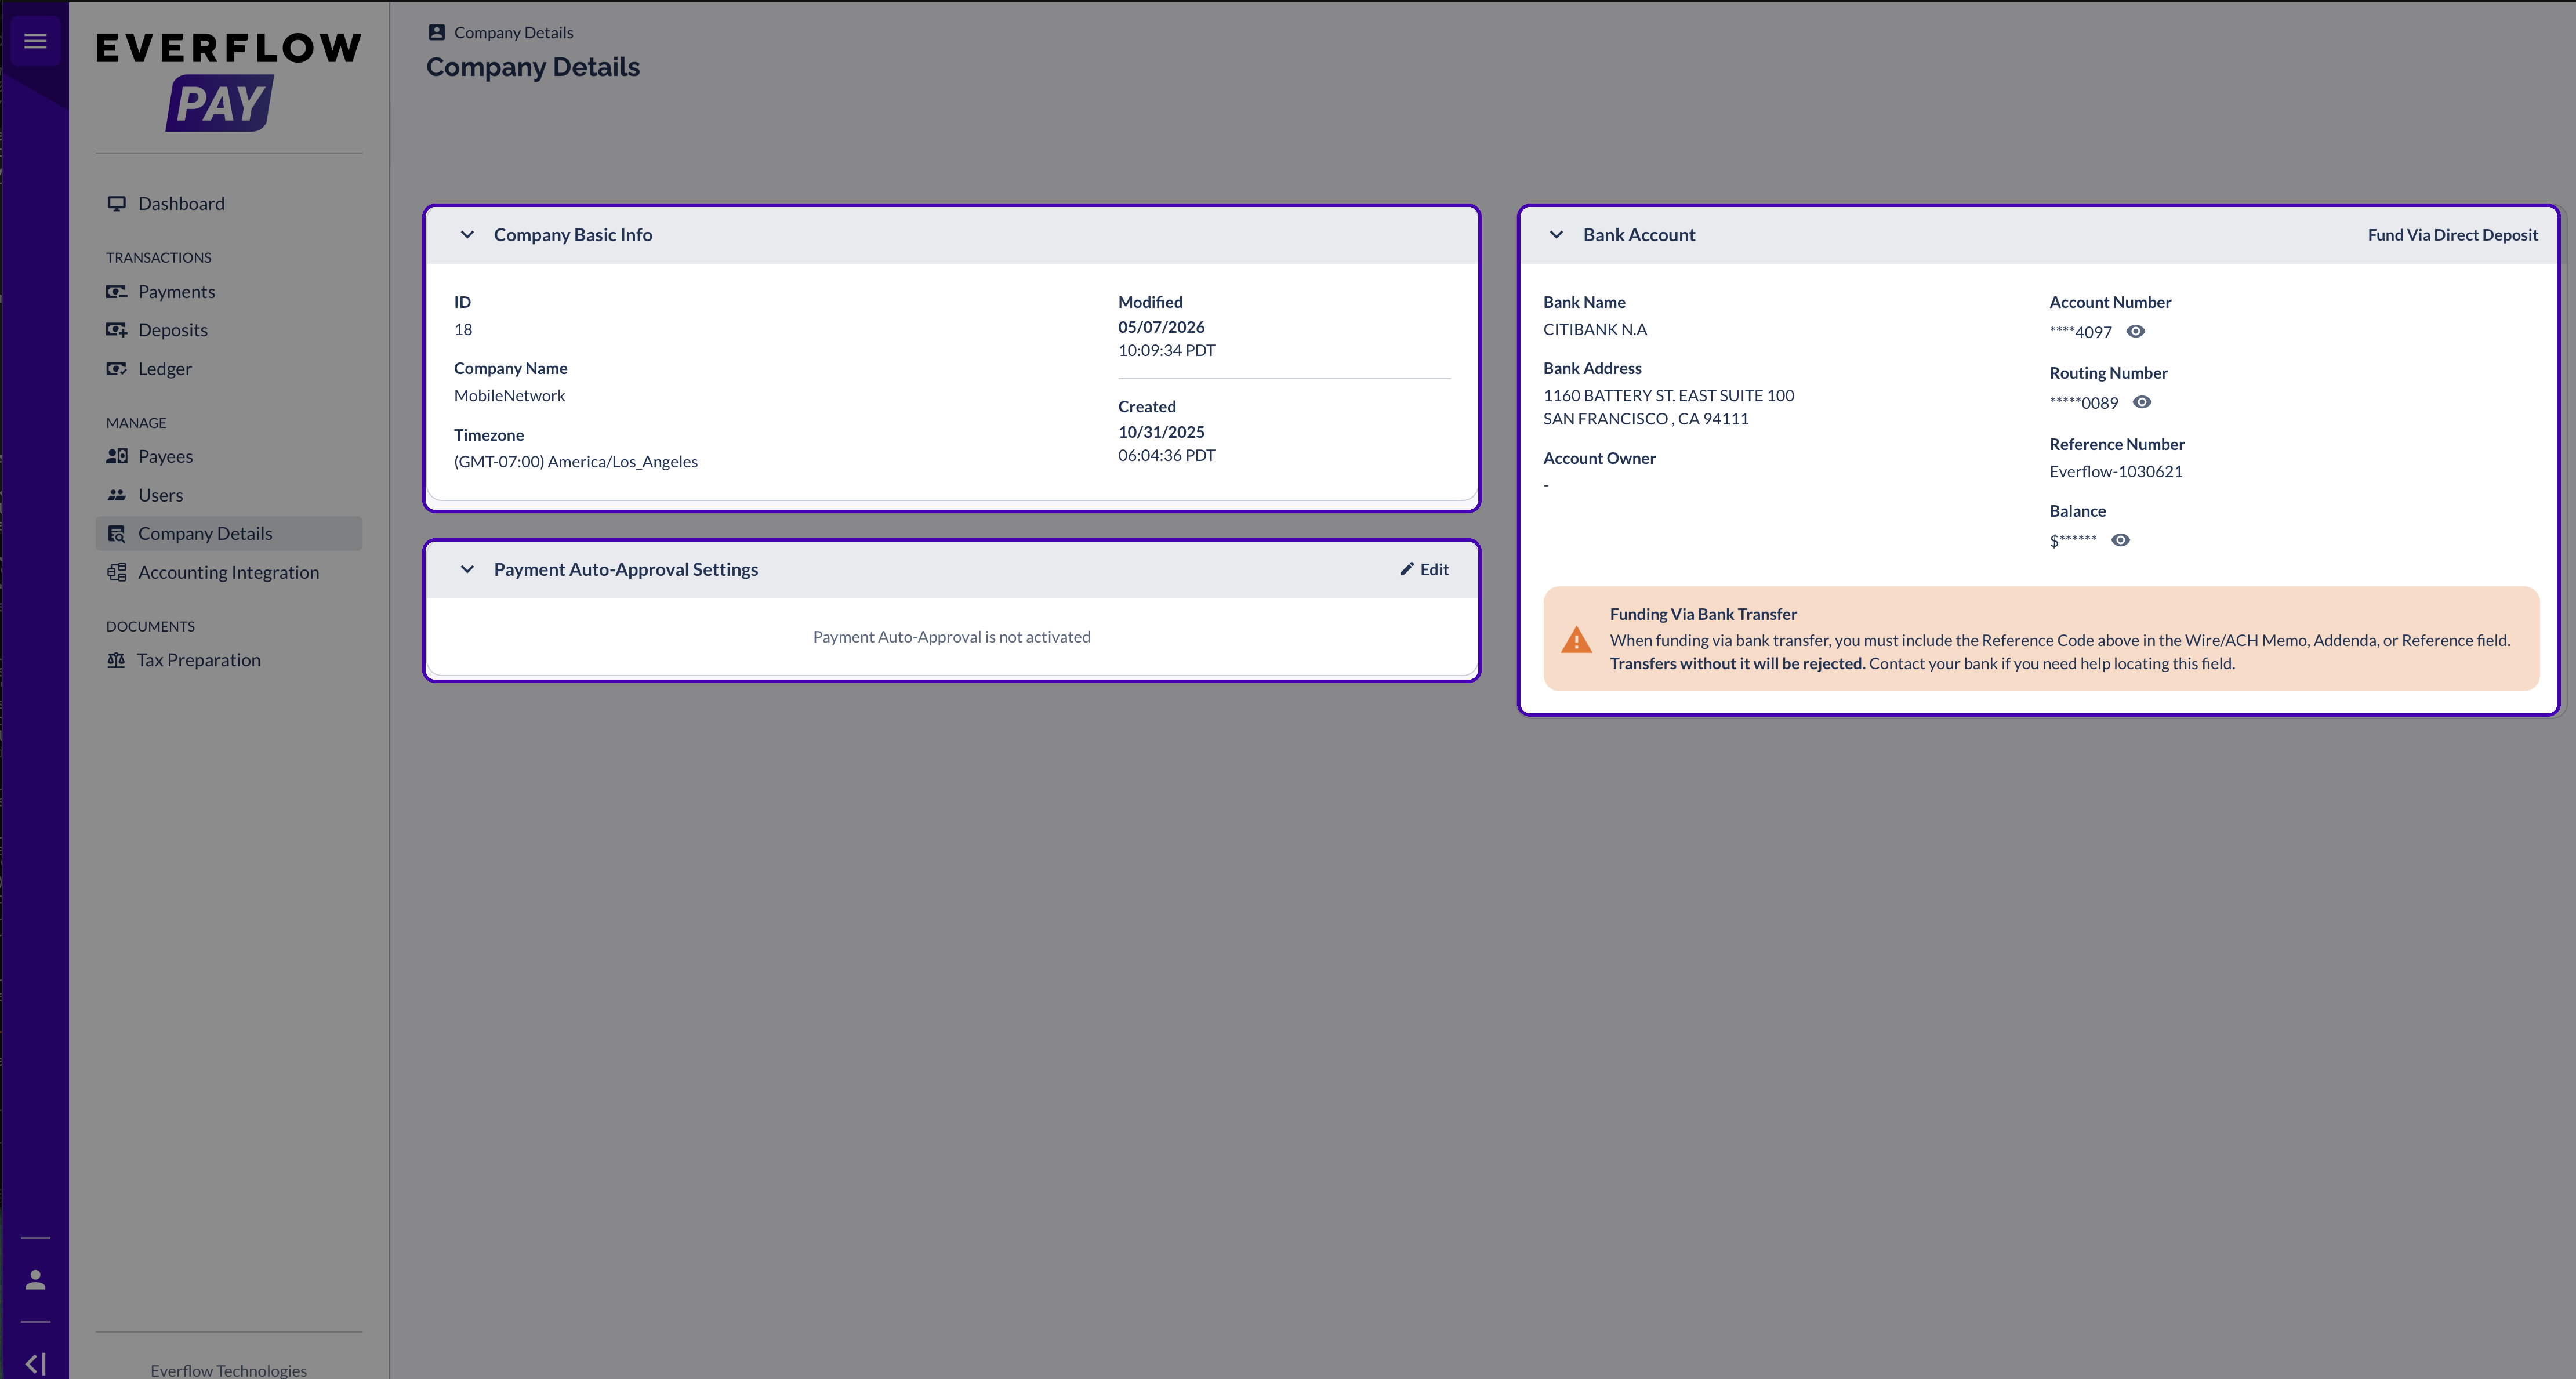Image resolution: width=2576 pixels, height=1379 pixels.
Task: Click the orange warning triangle icon
Action: [x=1577, y=640]
